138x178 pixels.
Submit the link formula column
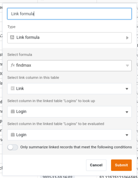121,165
